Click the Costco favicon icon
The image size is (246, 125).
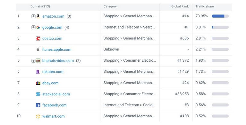pyautogui.click(x=38, y=39)
